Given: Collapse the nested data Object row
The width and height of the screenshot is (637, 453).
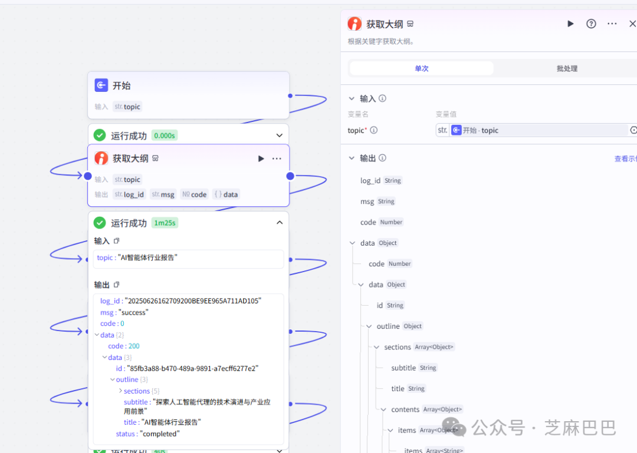Looking at the screenshot, I should click(x=360, y=285).
